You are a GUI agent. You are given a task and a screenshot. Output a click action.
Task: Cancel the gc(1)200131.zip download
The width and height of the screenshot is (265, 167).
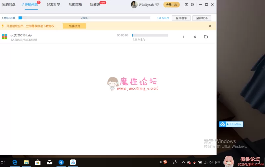(195, 37)
